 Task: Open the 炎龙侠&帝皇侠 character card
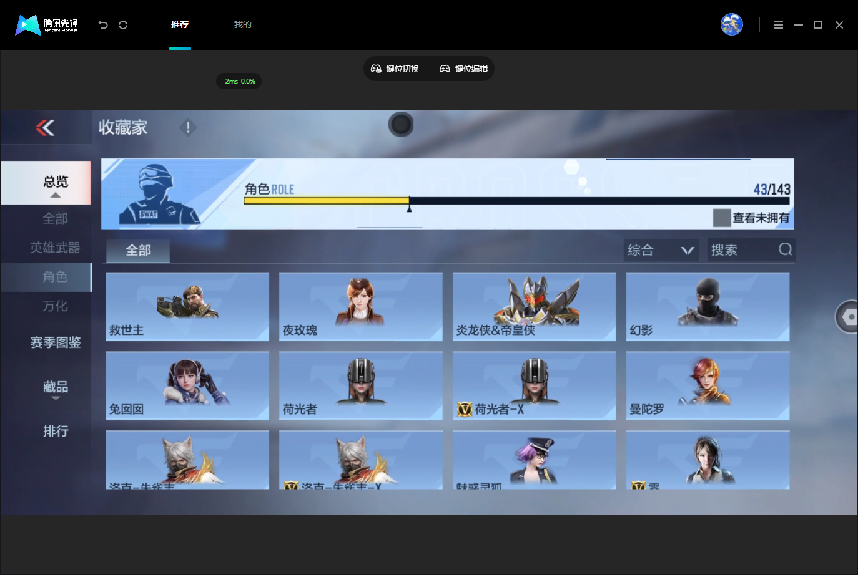point(535,307)
